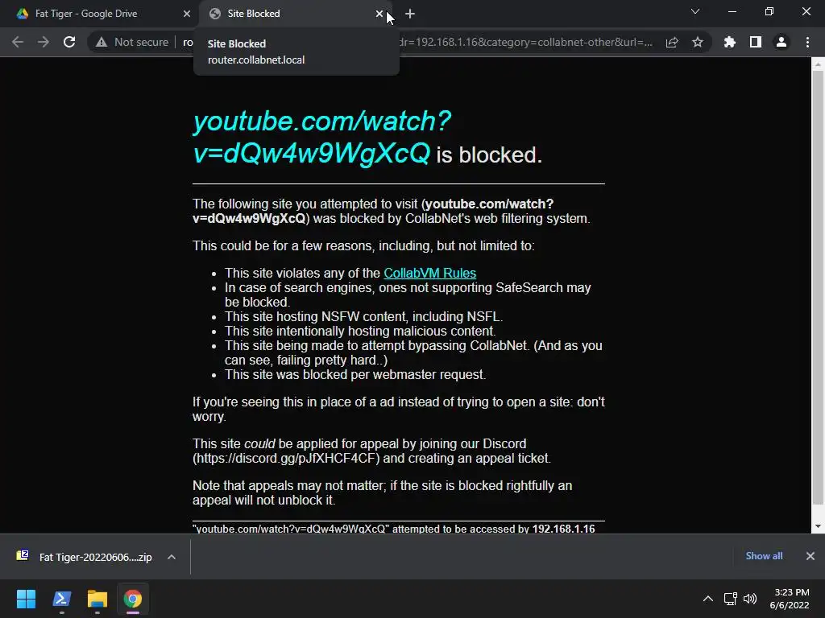The width and height of the screenshot is (825, 618).
Task: Open File Explorer from the taskbar
Action: [97, 599]
